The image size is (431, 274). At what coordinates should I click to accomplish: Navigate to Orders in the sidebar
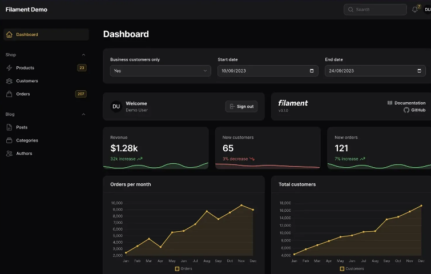46,94
